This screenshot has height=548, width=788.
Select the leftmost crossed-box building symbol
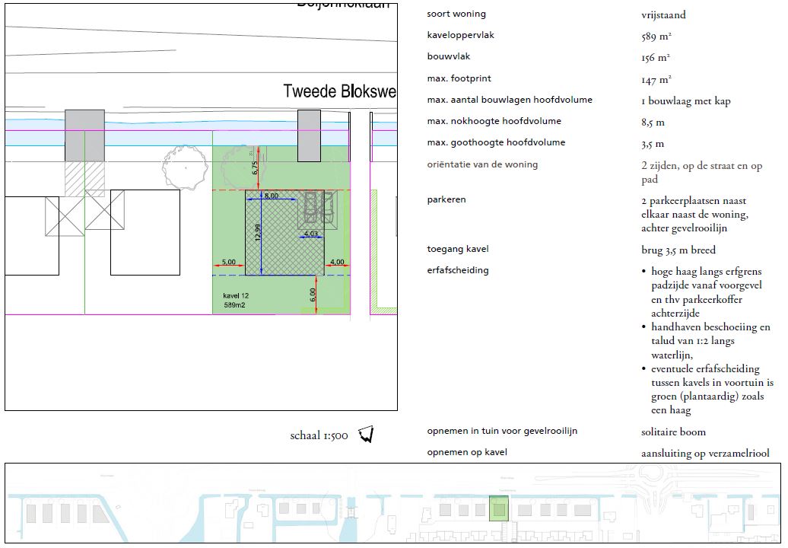(63, 215)
